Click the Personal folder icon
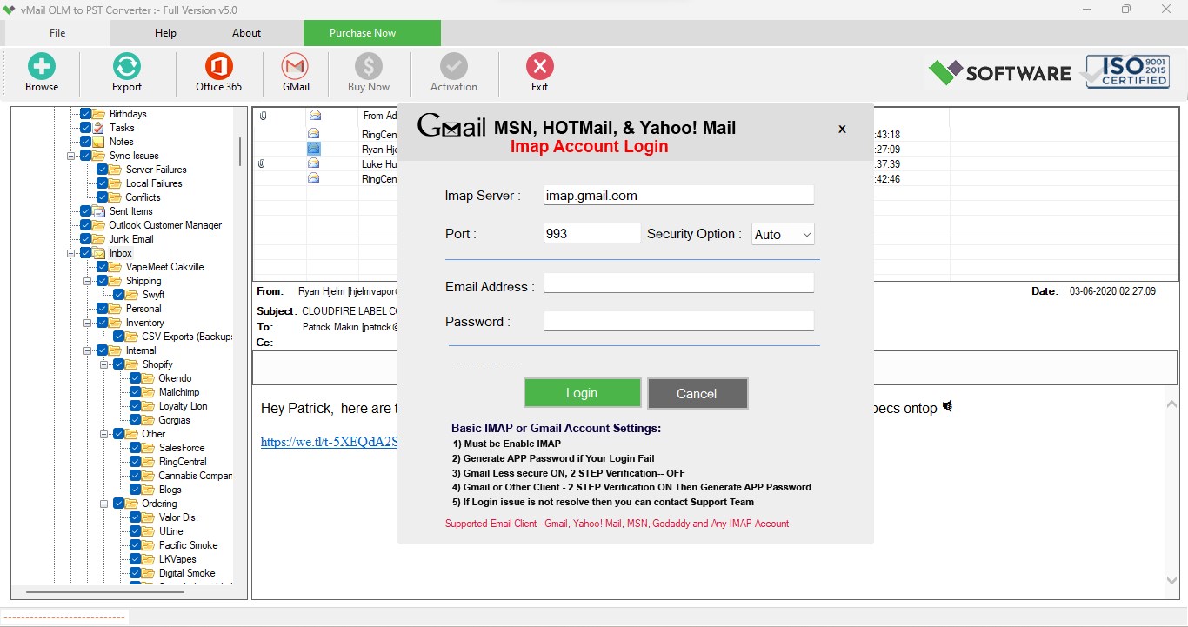Screen dimensions: 1188x627 pyautogui.click(x=116, y=309)
